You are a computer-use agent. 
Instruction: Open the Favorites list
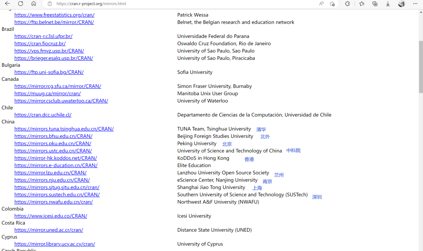click(x=362, y=4)
